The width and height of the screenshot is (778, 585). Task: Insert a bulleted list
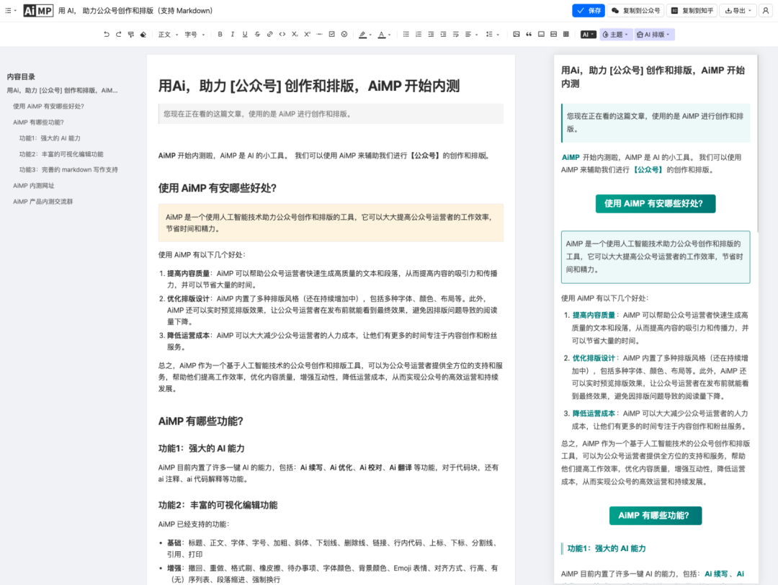[406, 35]
